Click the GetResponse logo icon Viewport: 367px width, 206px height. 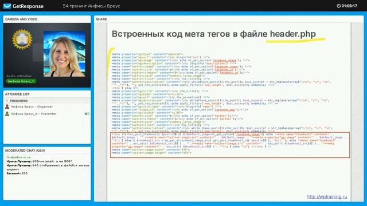coord(7,6)
